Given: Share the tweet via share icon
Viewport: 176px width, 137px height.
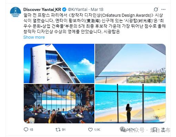Looking at the screenshot, I should (164, 129).
